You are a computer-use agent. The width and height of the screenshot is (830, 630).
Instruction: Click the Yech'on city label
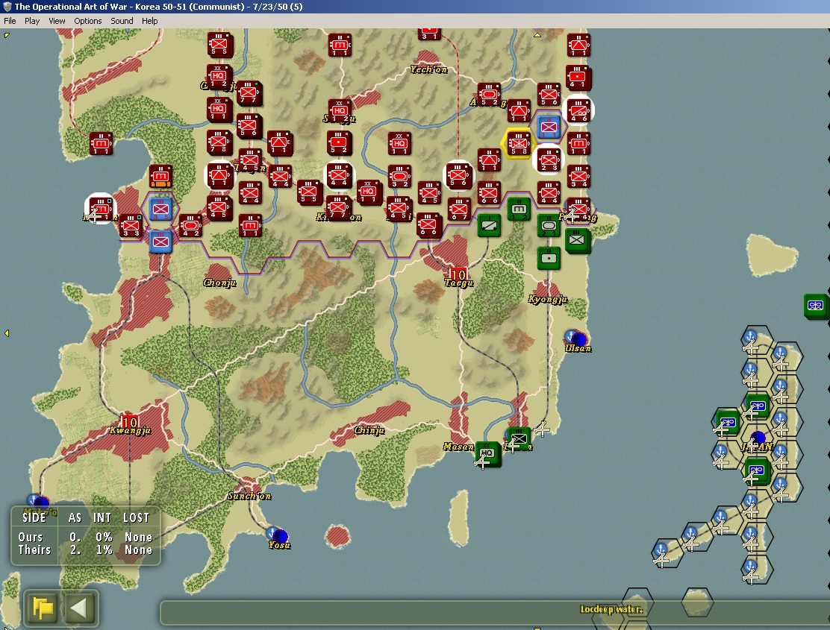click(428, 69)
